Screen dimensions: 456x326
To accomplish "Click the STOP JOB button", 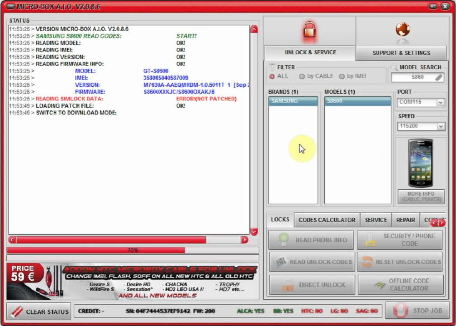I will (418, 311).
